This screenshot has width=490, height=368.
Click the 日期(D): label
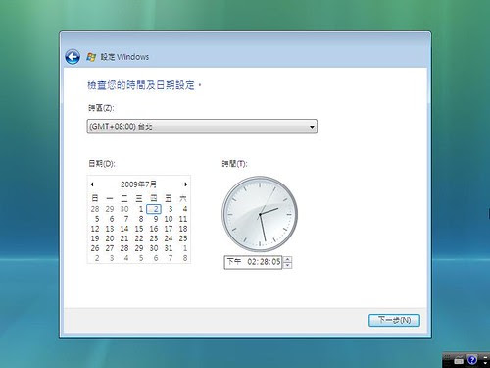pyautogui.click(x=102, y=163)
